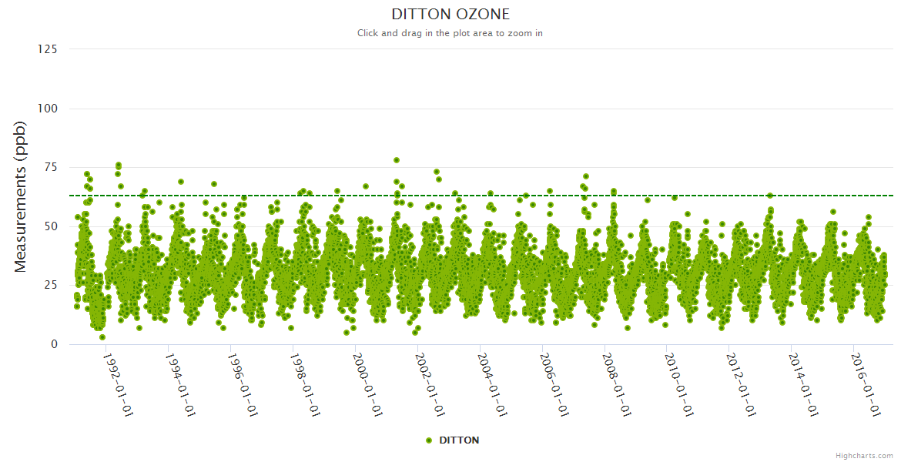
Task: Toggle the DITTON series legend label
Action: pyautogui.click(x=459, y=440)
